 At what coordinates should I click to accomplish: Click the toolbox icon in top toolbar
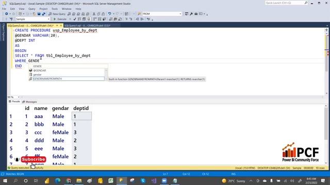coord(196,14)
